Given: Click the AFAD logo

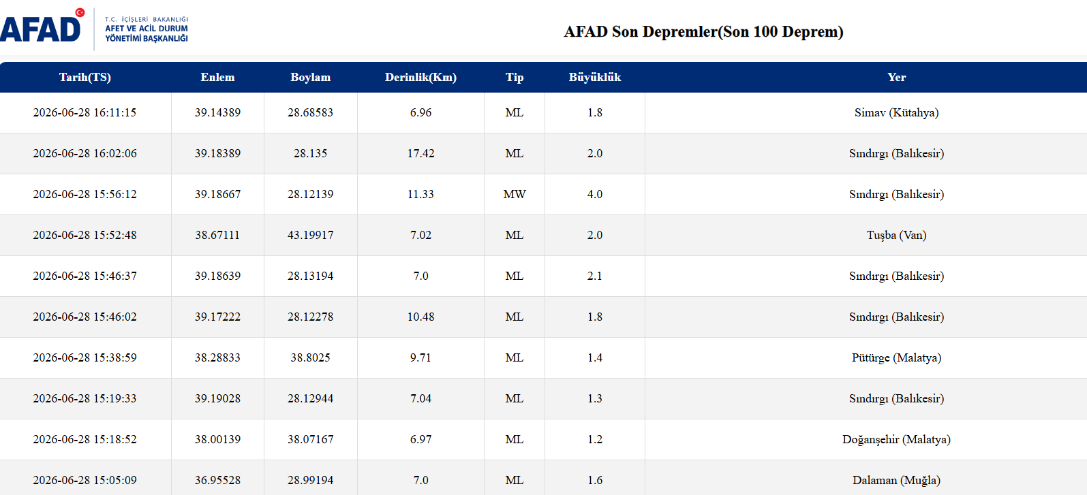Looking at the screenshot, I should (42, 27).
